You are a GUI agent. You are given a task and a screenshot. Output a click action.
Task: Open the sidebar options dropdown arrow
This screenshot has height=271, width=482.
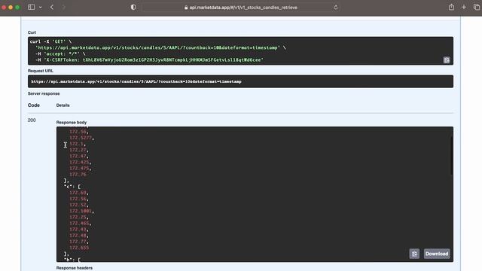coord(40,7)
